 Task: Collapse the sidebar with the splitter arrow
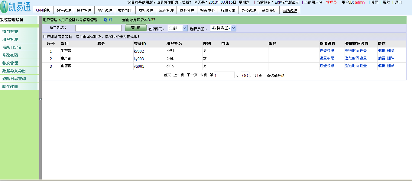point(40,99)
